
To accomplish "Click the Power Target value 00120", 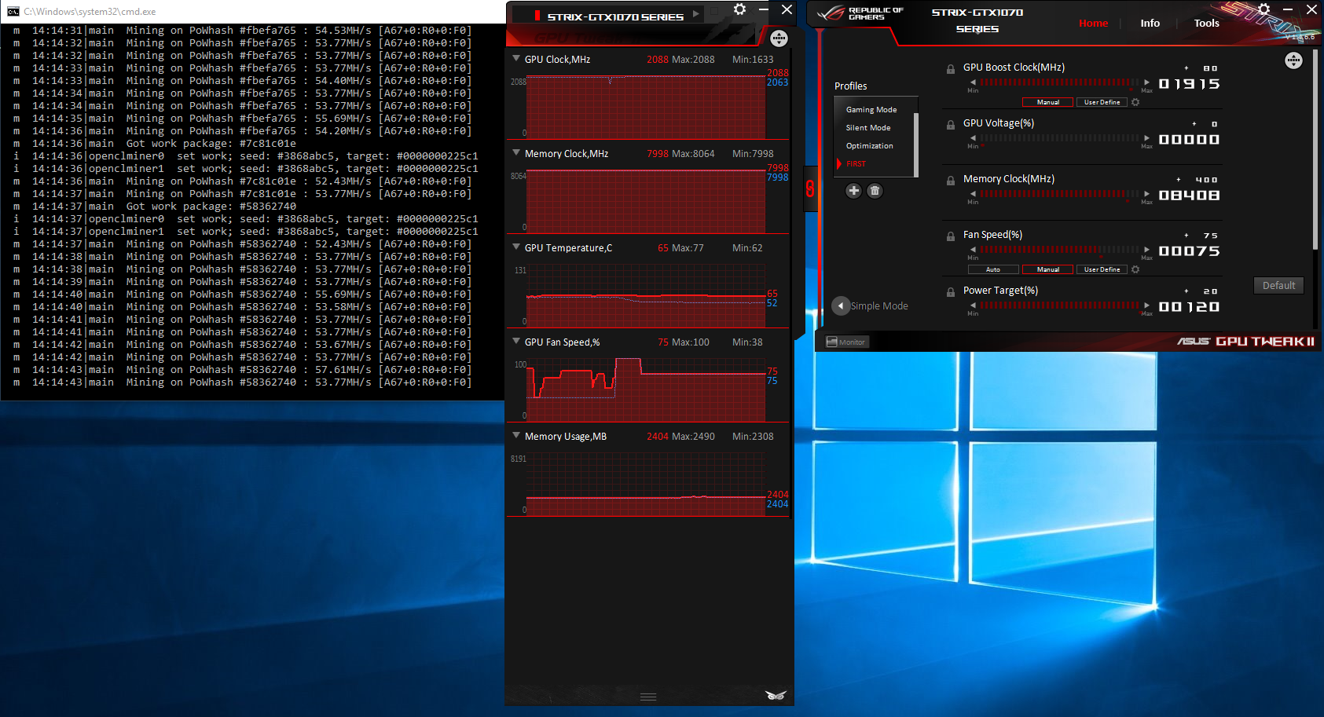I will [x=1189, y=307].
